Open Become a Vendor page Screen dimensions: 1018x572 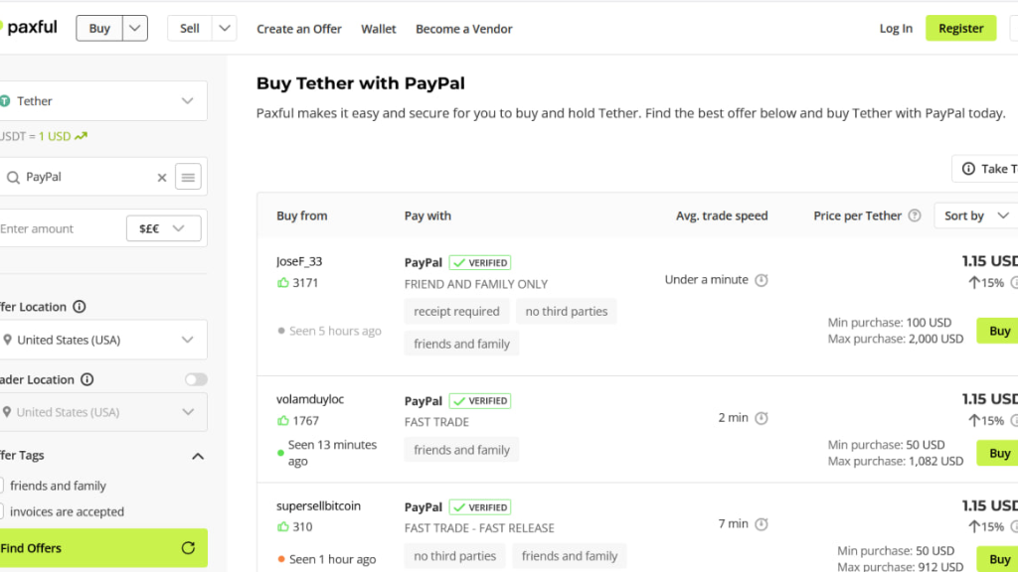click(464, 29)
